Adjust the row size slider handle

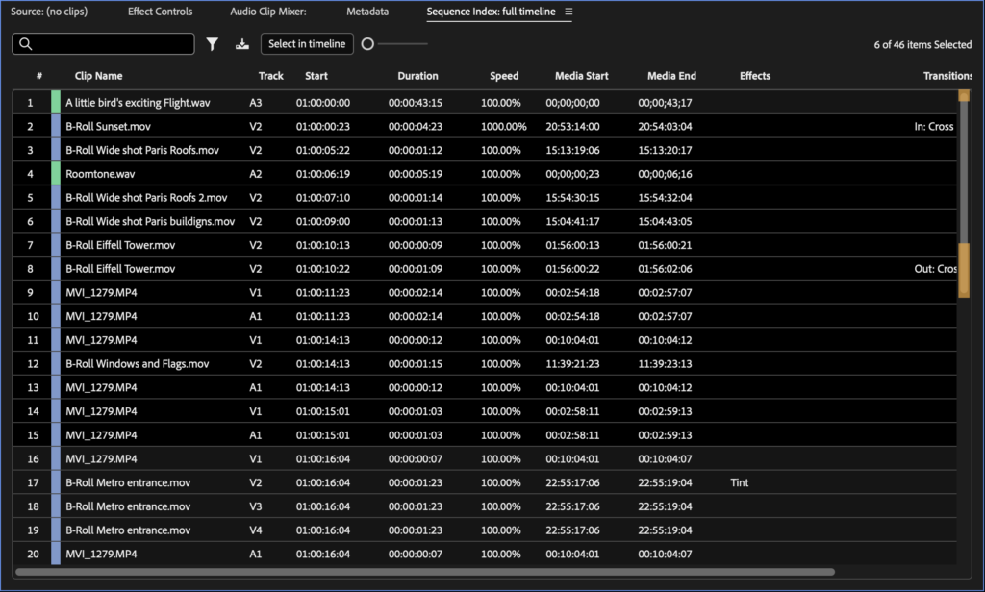pyautogui.click(x=368, y=44)
